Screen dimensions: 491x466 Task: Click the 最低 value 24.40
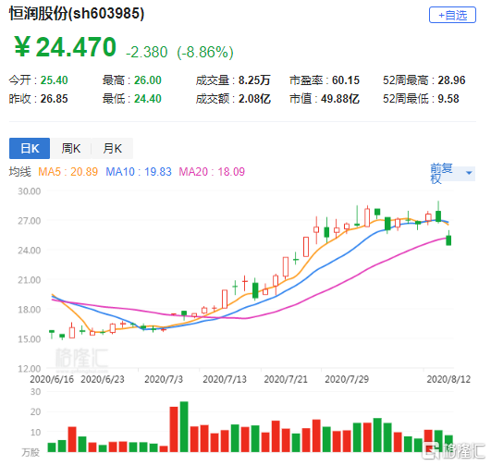[x=148, y=99]
